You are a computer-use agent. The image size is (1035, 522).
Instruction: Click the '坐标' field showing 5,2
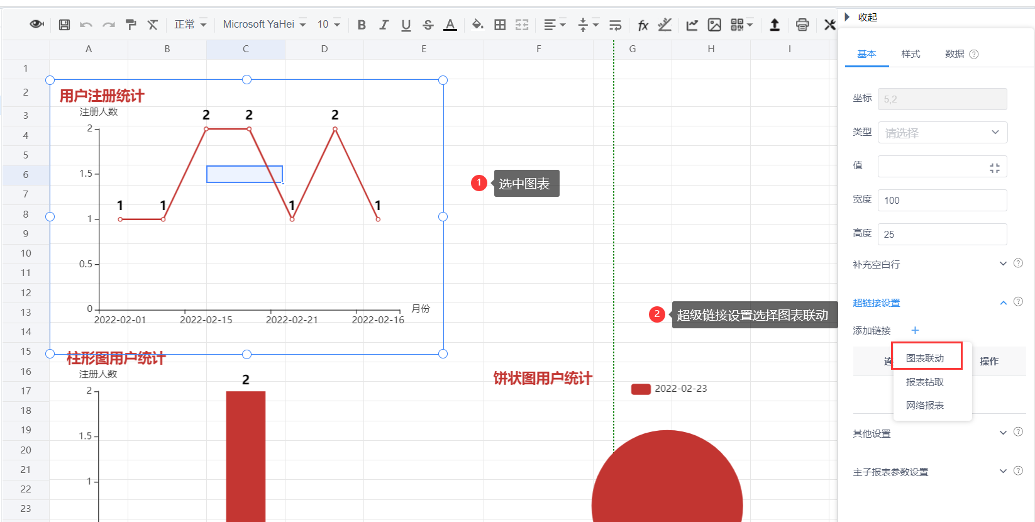click(942, 99)
